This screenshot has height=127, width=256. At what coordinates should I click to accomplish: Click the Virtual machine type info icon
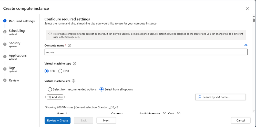coord(75,63)
